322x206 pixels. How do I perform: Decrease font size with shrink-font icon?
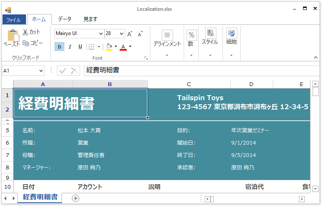(140, 34)
